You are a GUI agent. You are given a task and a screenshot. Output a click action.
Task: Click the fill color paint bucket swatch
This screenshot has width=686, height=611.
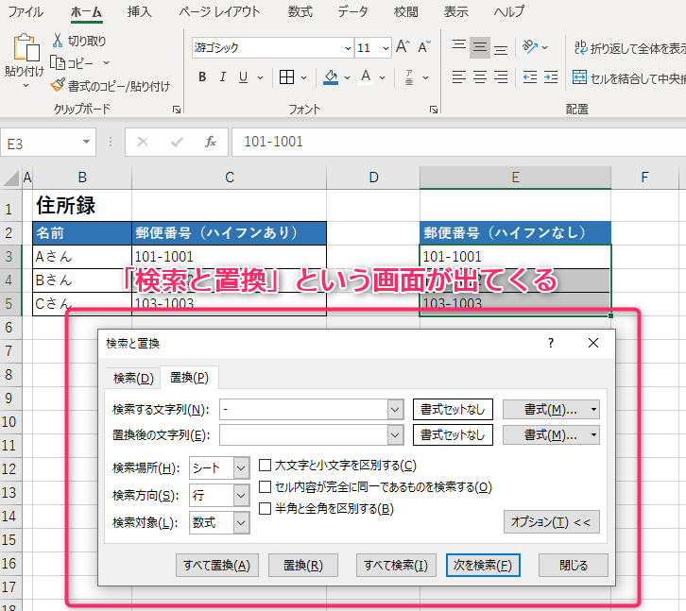coord(331,77)
